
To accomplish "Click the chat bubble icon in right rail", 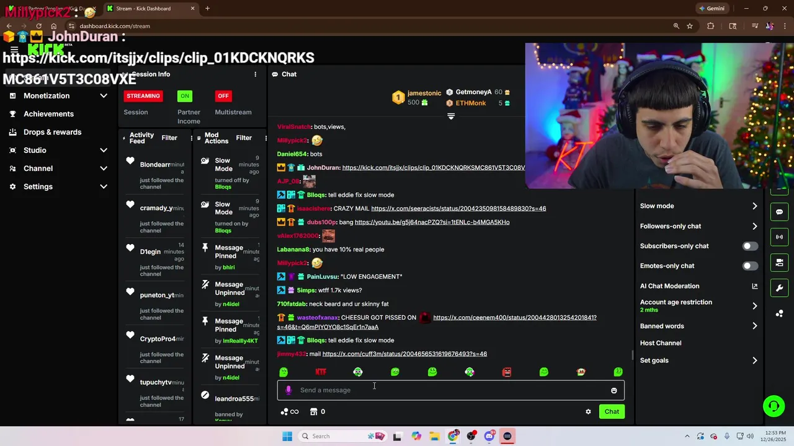I will click(779, 212).
